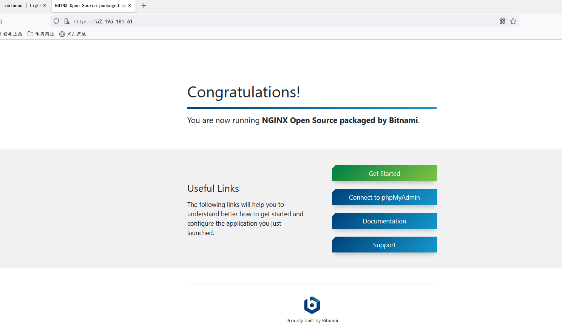This screenshot has width=562, height=334.
Task: Open the Support link
Action: (384, 245)
